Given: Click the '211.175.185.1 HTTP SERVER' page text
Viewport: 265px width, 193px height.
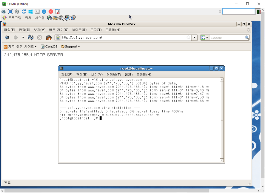Looking at the screenshot, I should [x=33, y=55].
